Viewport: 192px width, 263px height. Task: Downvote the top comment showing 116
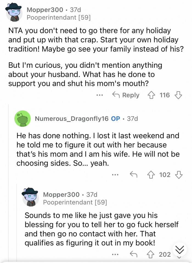click(179, 95)
